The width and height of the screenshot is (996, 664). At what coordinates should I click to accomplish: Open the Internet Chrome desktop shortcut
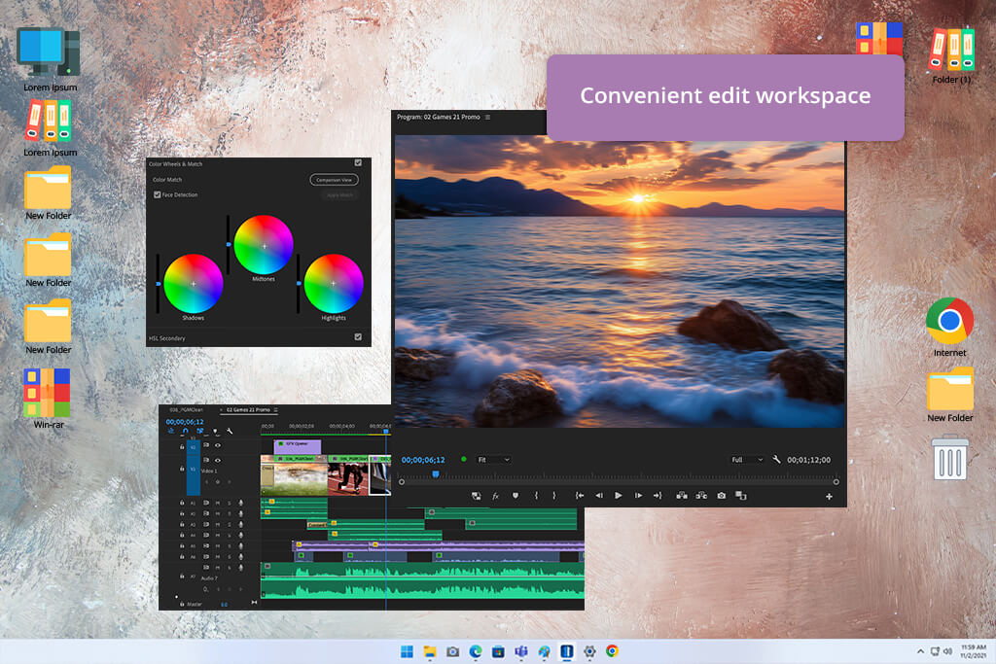click(x=949, y=328)
